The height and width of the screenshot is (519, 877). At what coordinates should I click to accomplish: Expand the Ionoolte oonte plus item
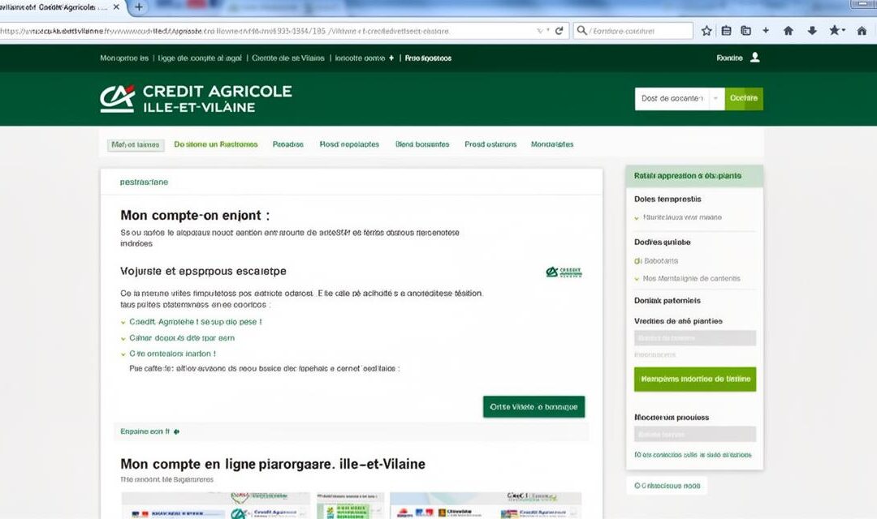pyautogui.click(x=364, y=58)
